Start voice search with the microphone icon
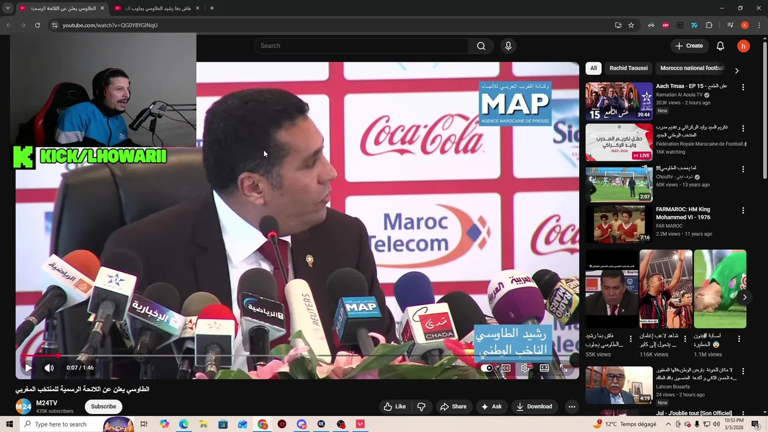The width and height of the screenshot is (768, 432). click(x=508, y=46)
